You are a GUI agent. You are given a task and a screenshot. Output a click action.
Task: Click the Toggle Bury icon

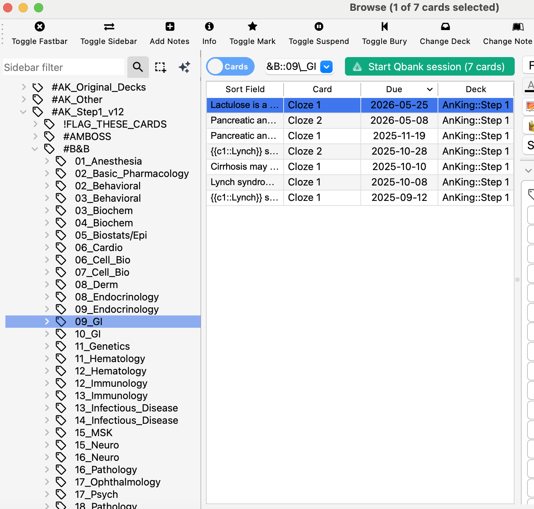coord(384,27)
